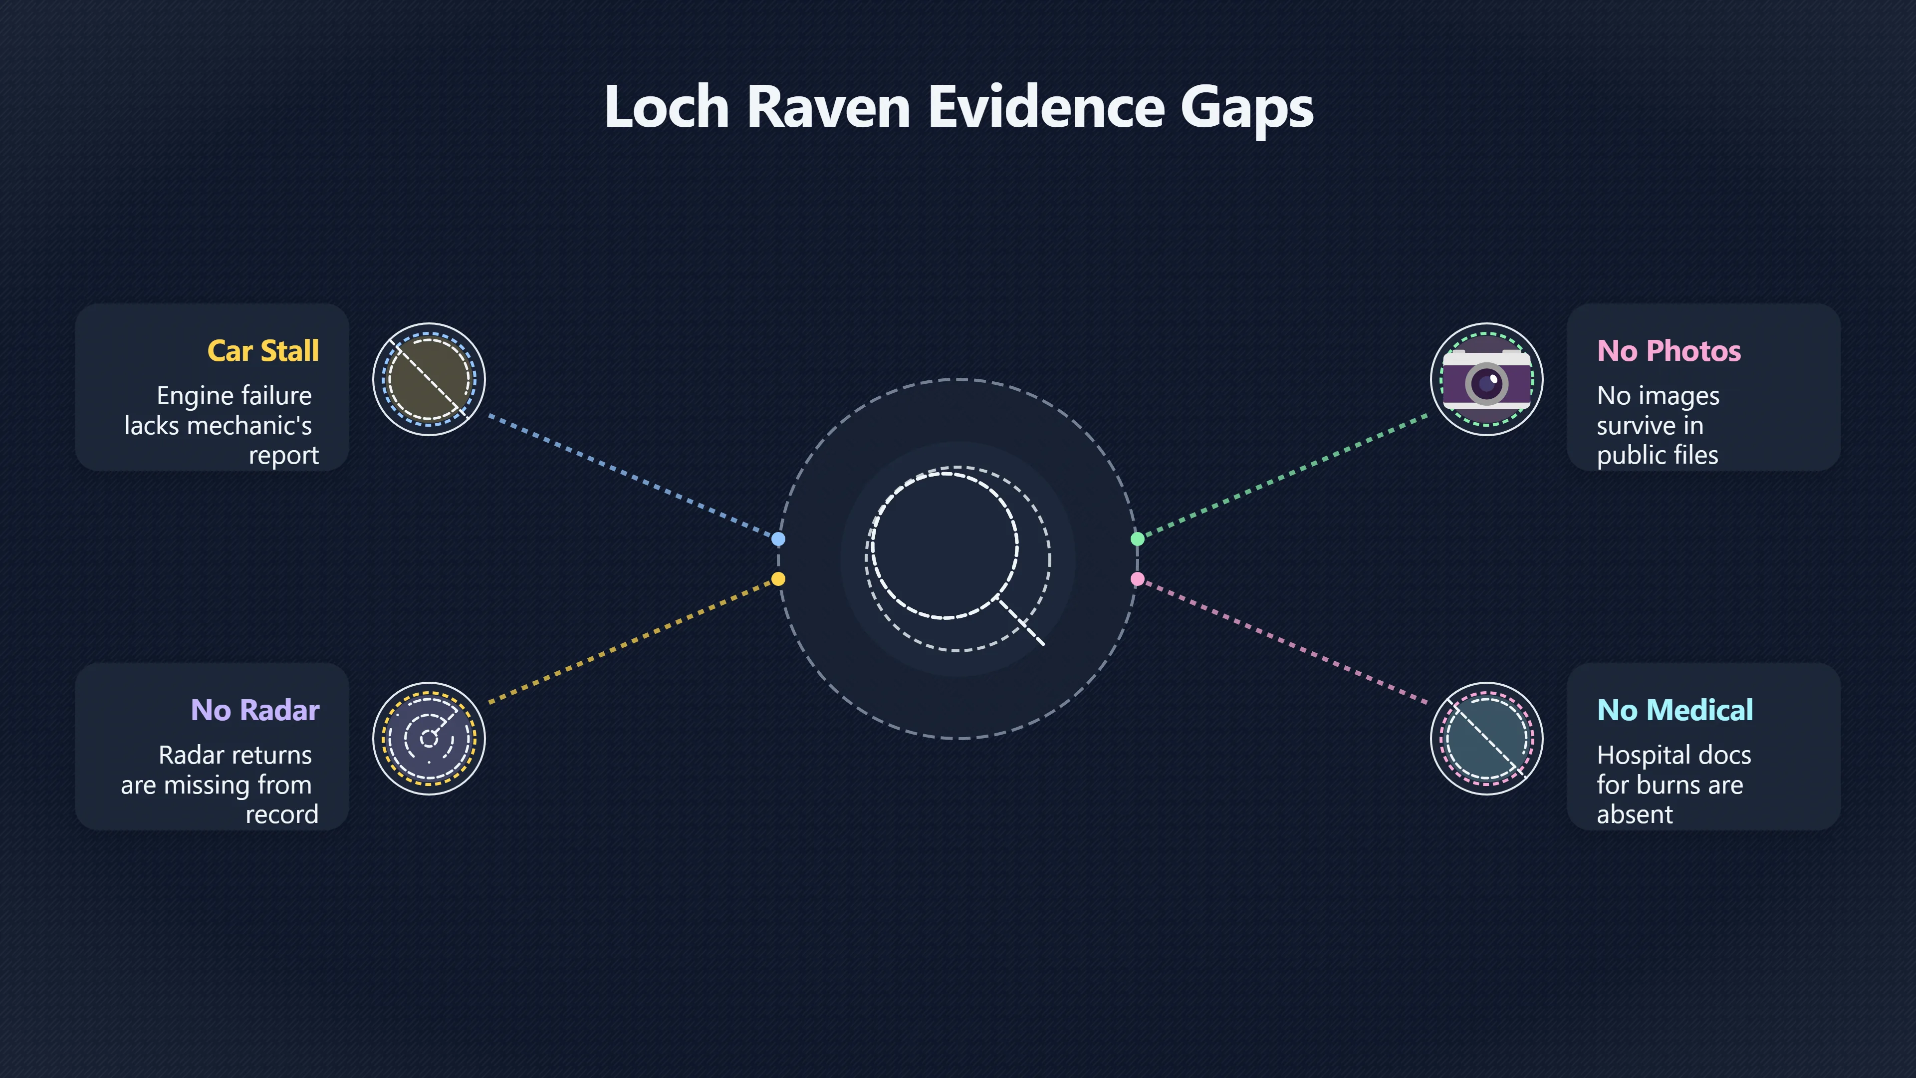Select the No Radar heading
Image resolution: width=1916 pixels, height=1078 pixels.
255,710
